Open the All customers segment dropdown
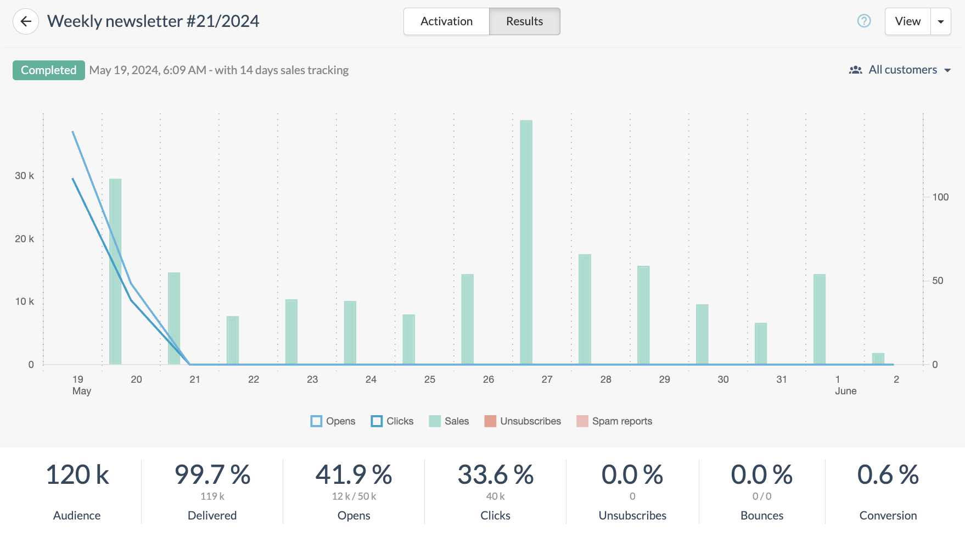Viewport: 965px width, 536px height. [x=900, y=70]
